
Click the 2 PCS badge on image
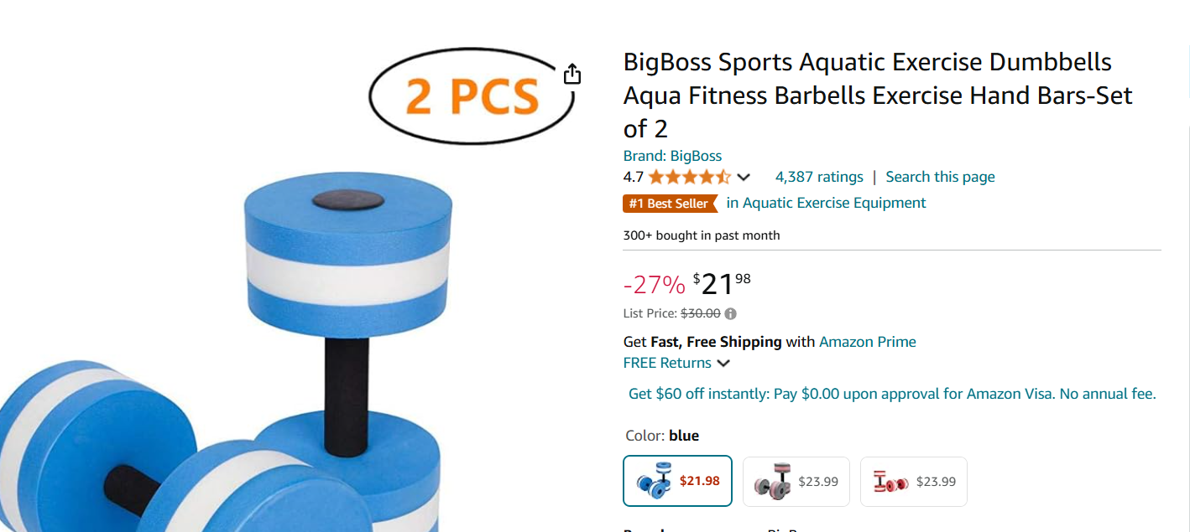tap(471, 96)
